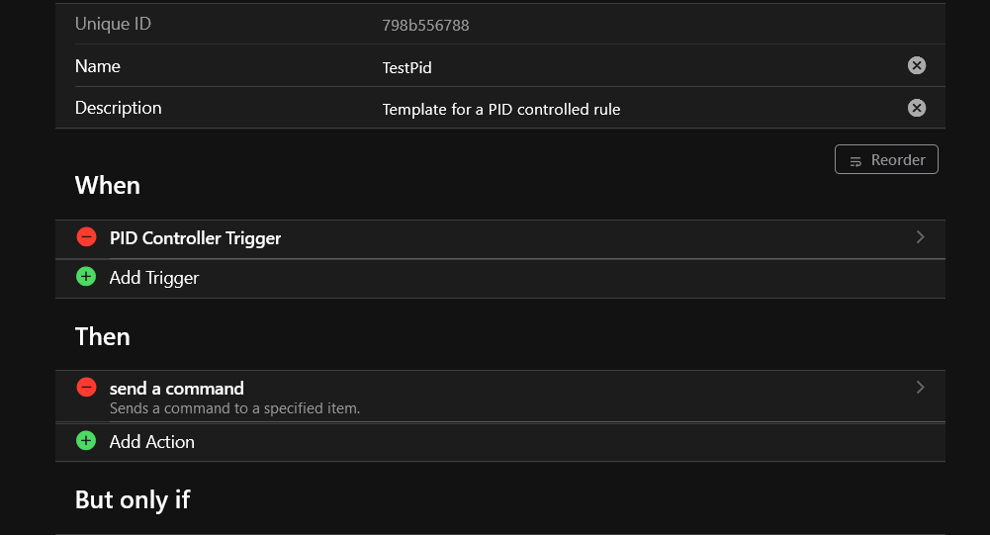Click the Add Action label
990x535 pixels.
(x=152, y=442)
